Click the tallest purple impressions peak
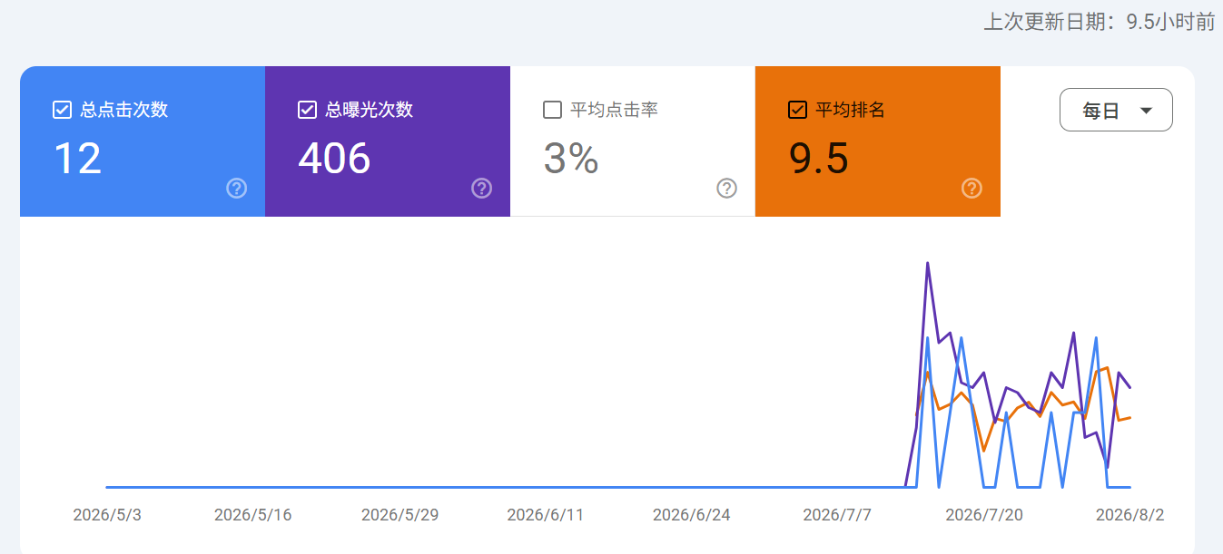This screenshot has width=1223, height=554. (927, 264)
